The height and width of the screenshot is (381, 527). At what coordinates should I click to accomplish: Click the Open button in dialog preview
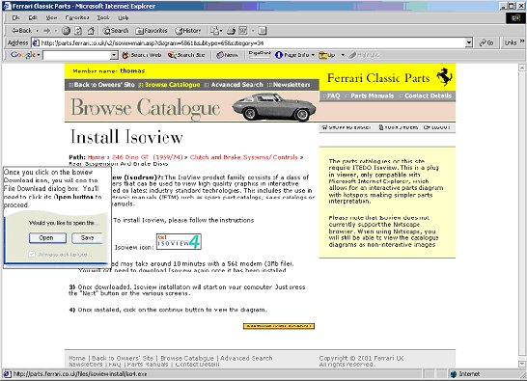tap(47, 238)
